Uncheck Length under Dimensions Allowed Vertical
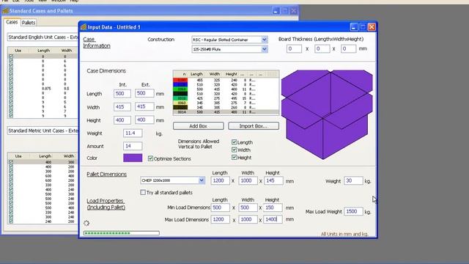This screenshot has height=264, width=469. coord(234,142)
